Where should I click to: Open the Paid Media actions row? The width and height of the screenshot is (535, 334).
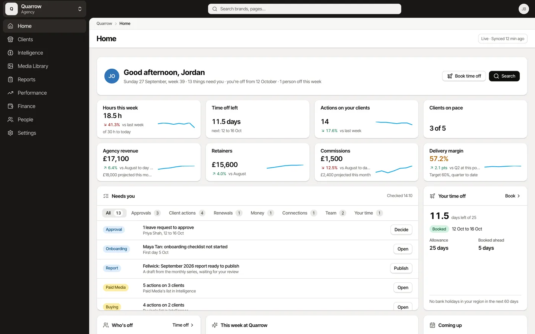(x=403, y=288)
